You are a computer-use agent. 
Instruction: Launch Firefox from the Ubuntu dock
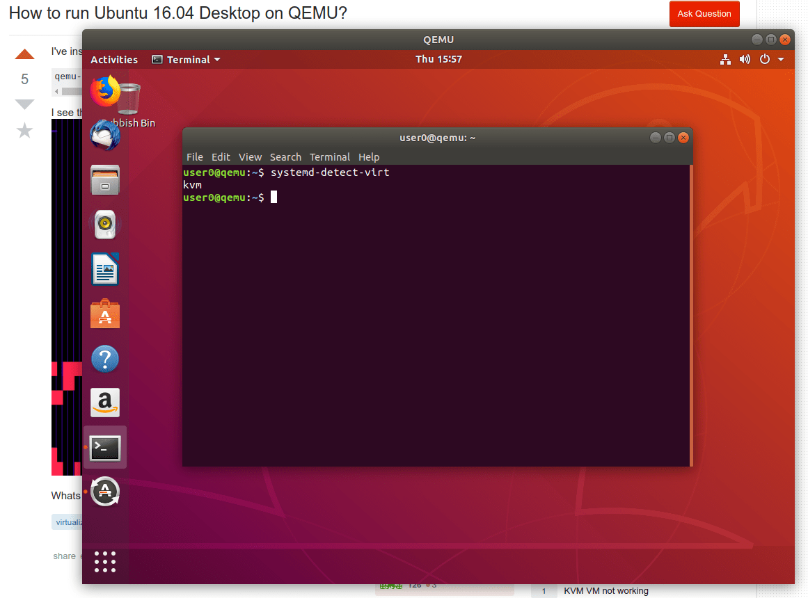(105, 90)
